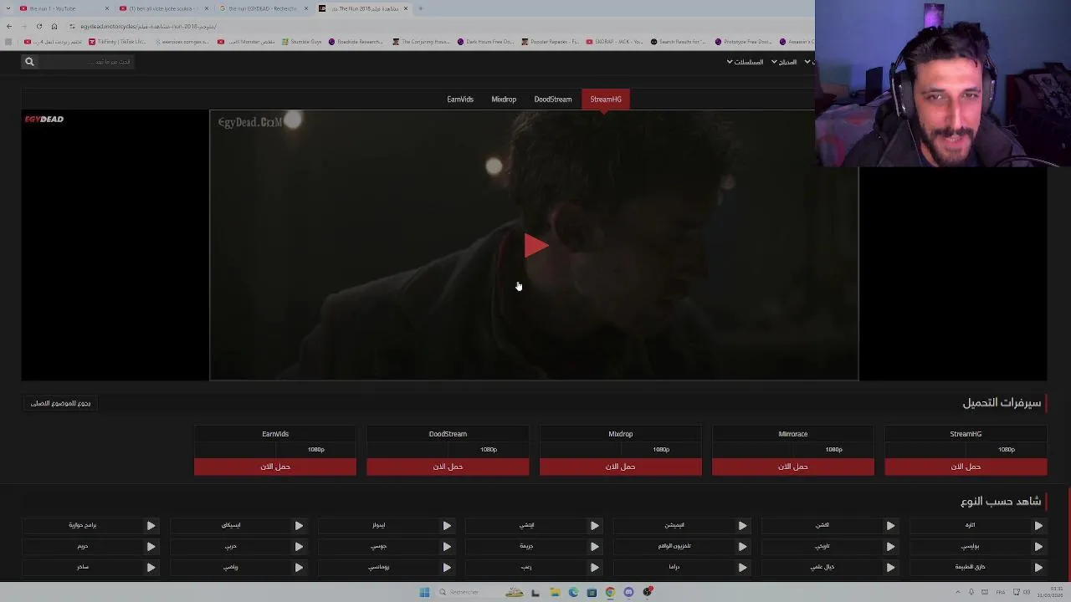The height and width of the screenshot is (602, 1071).
Task: Select the شاهد حسب النوع section heading
Action: pyautogui.click(x=1001, y=502)
